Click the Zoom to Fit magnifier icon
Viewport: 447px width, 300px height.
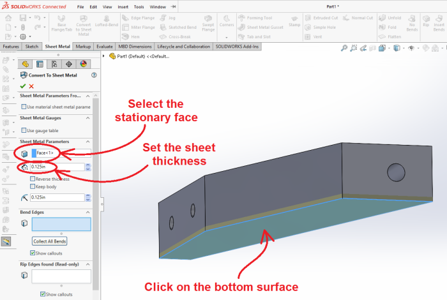(x=345, y=48)
